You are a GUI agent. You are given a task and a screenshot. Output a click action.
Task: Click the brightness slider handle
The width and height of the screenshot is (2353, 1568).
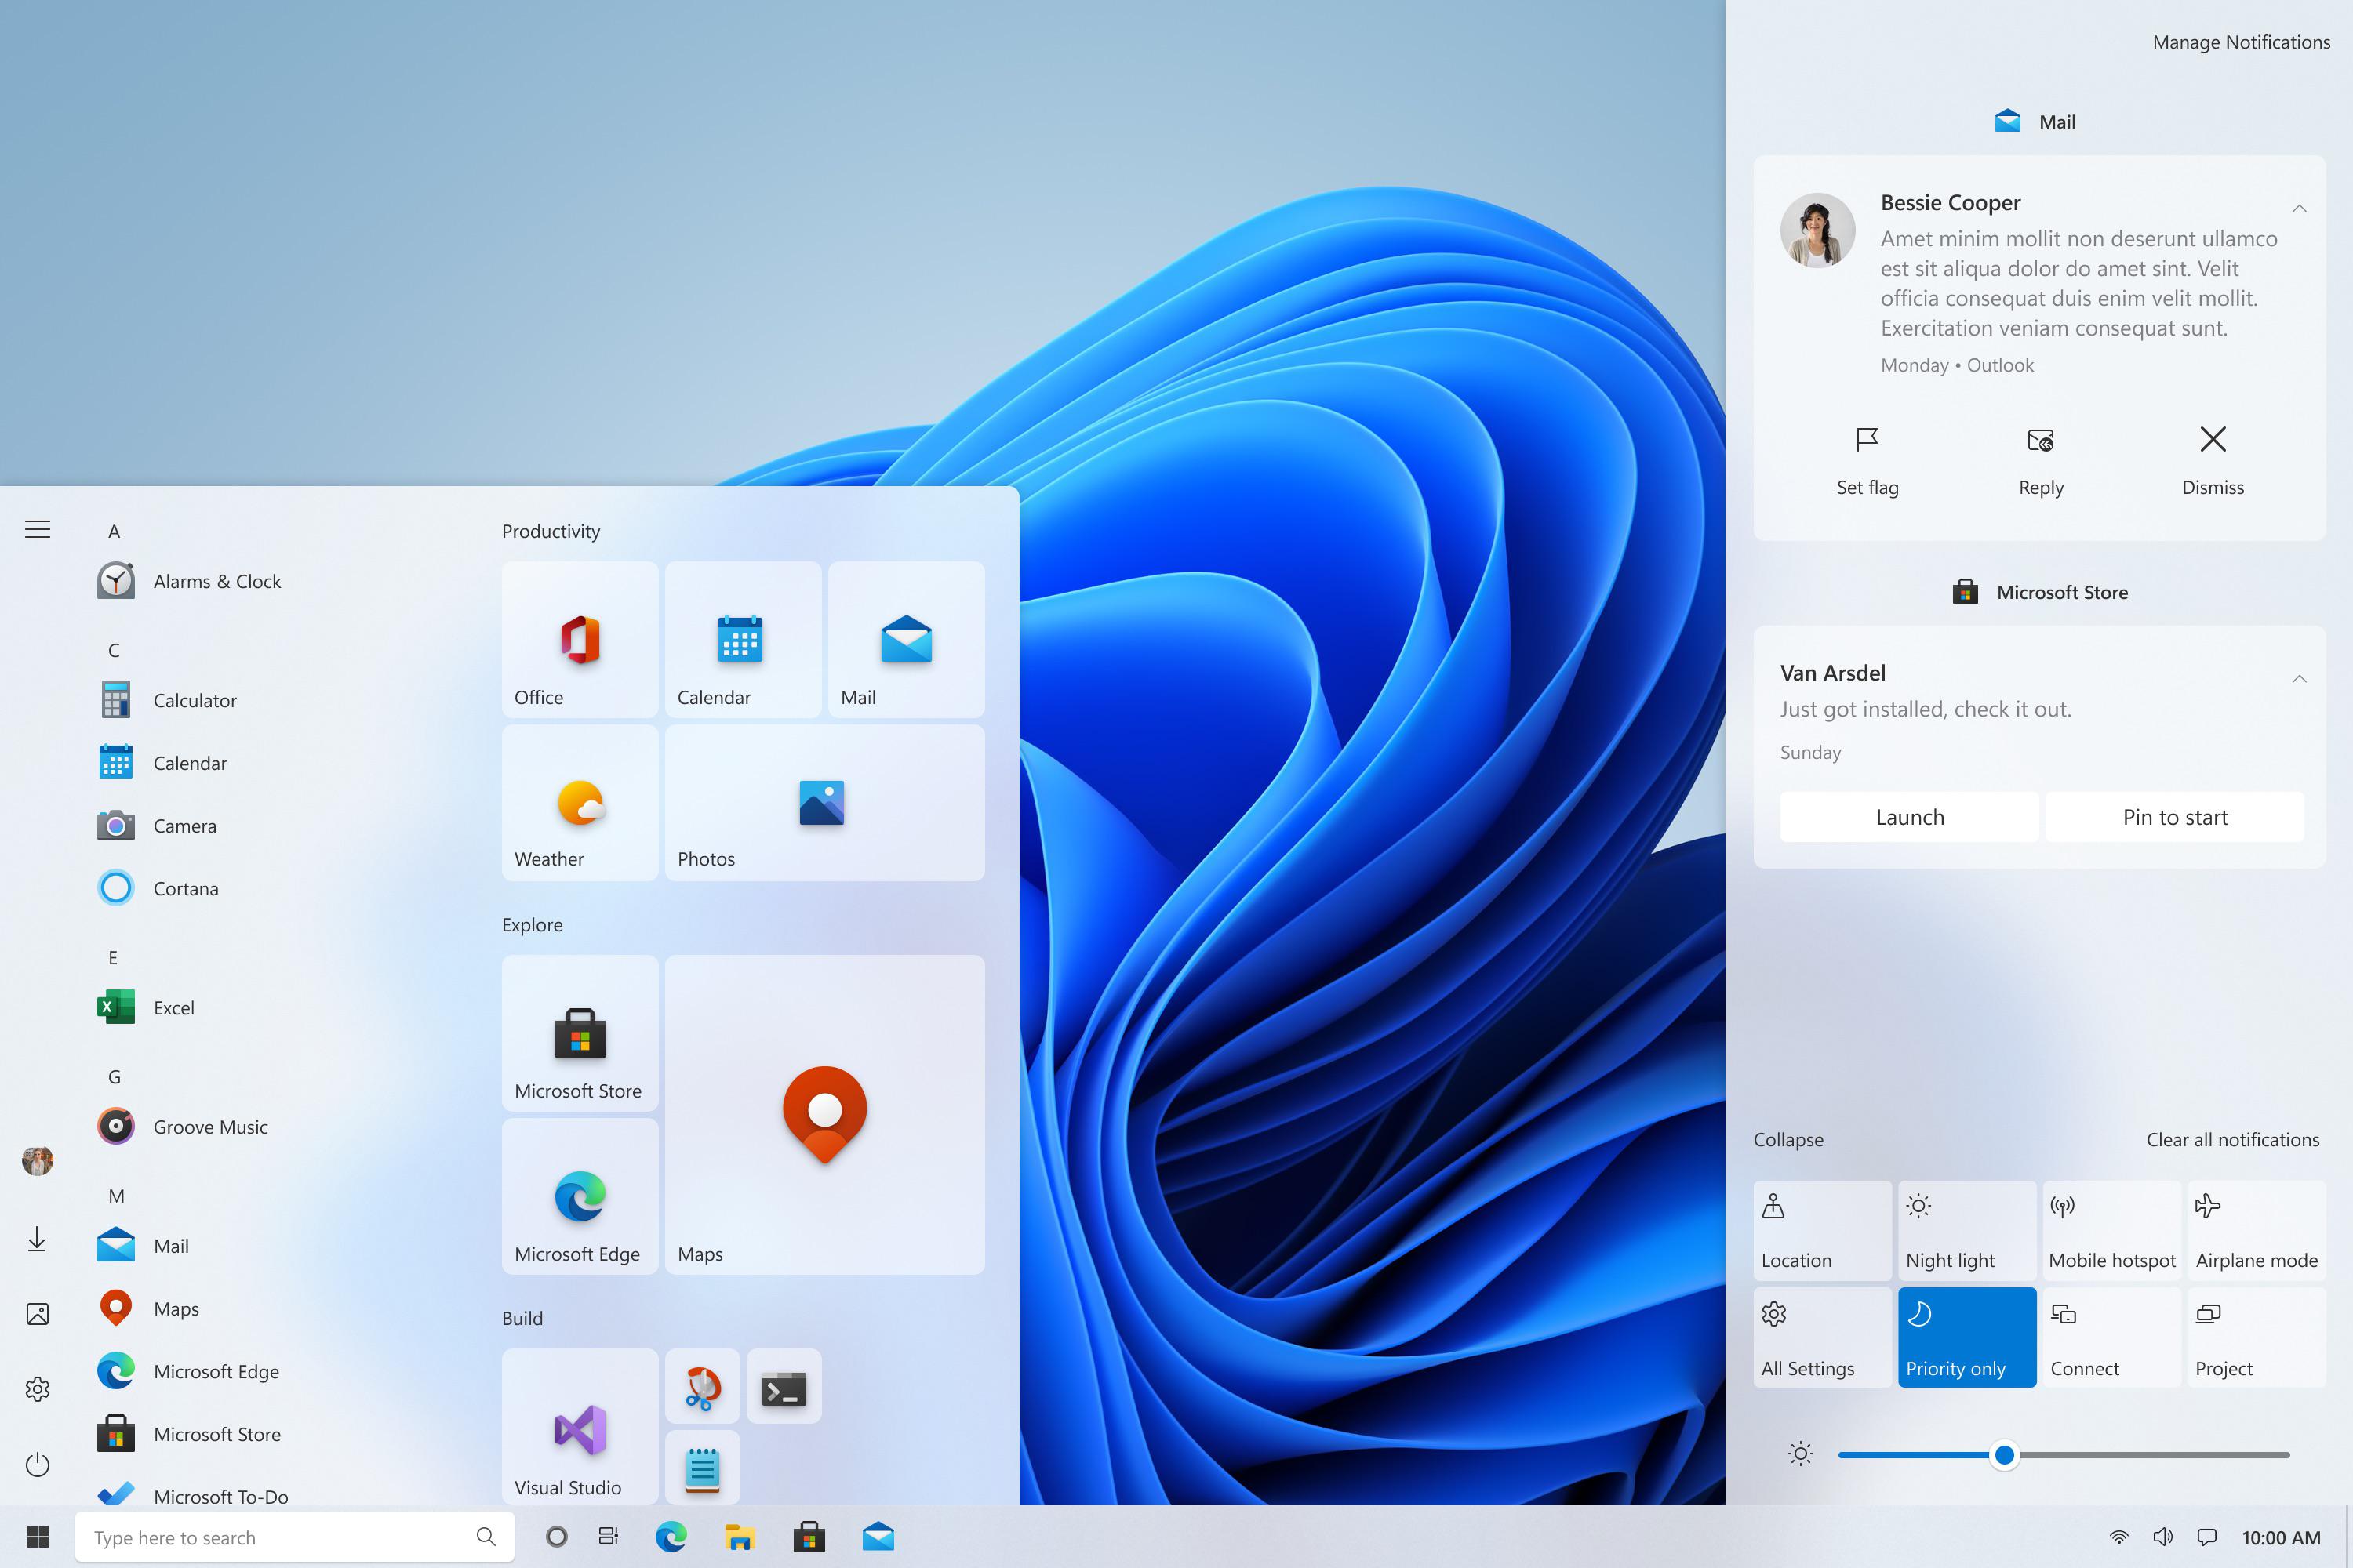pyautogui.click(x=2003, y=1455)
